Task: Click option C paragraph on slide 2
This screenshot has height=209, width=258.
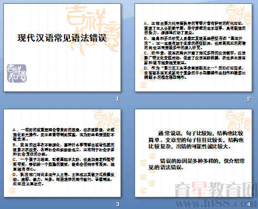Action: [195, 58]
